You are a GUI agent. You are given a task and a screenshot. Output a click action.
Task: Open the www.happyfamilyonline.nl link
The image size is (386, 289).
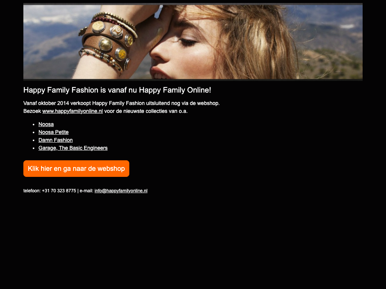click(73, 111)
